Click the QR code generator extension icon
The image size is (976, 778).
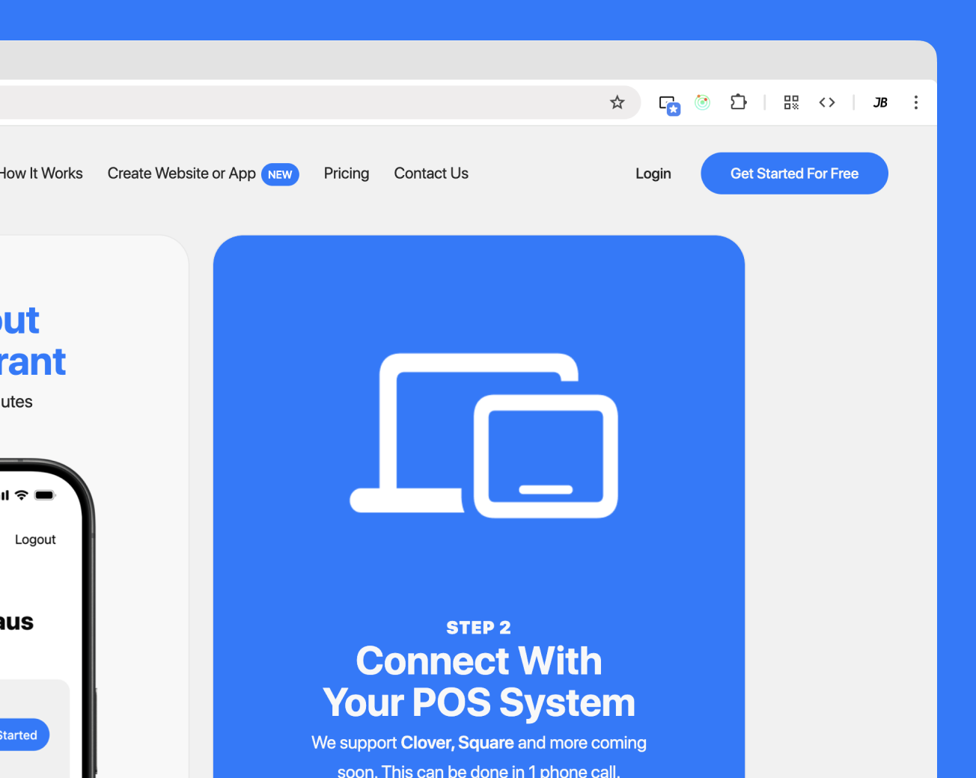coord(790,102)
